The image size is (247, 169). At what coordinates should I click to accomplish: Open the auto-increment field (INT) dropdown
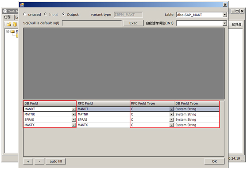pyautogui.click(x=225, y=23)
